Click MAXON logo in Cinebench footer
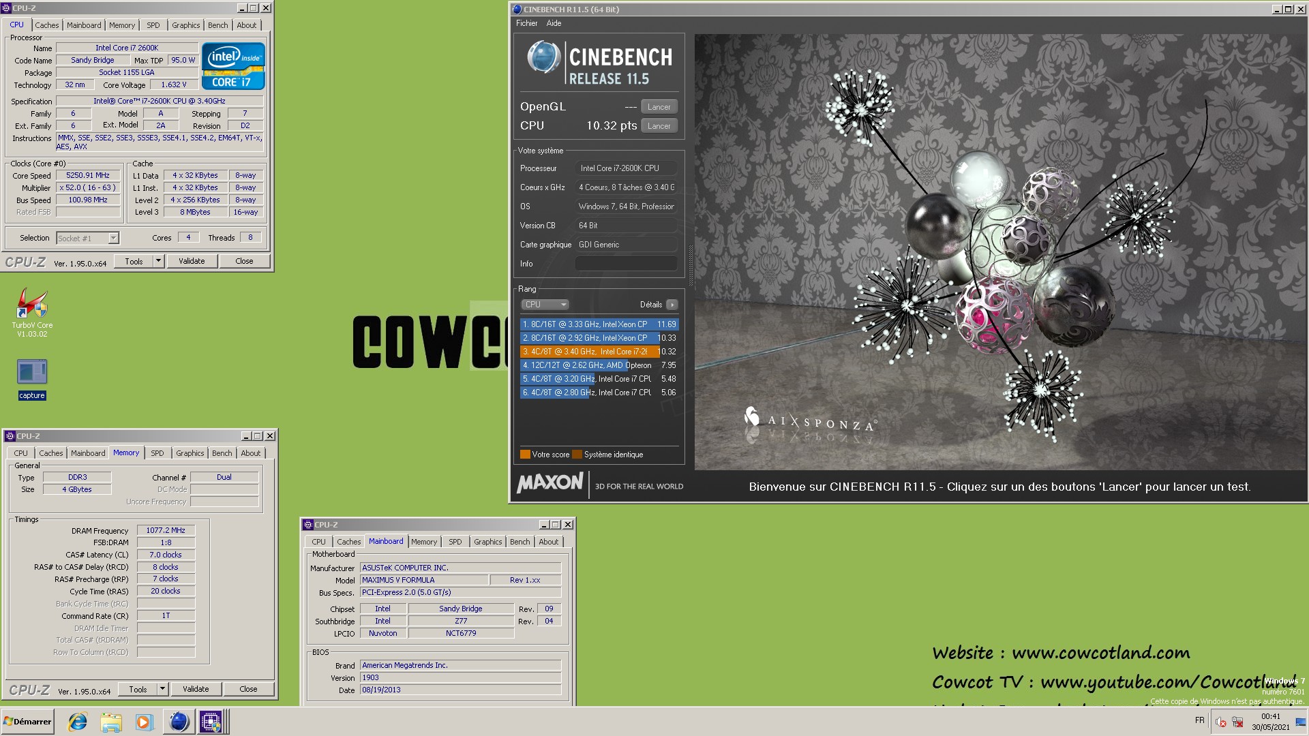 550,483
